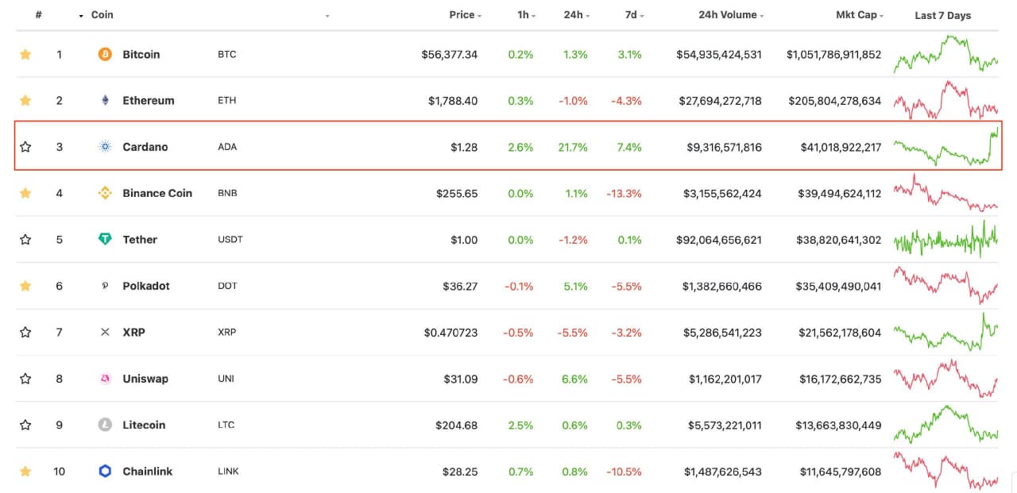Open the Ethereum coin page link

point(149,100)
